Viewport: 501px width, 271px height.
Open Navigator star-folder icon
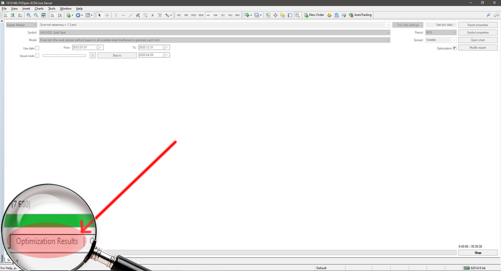click(x=283, y=15)
